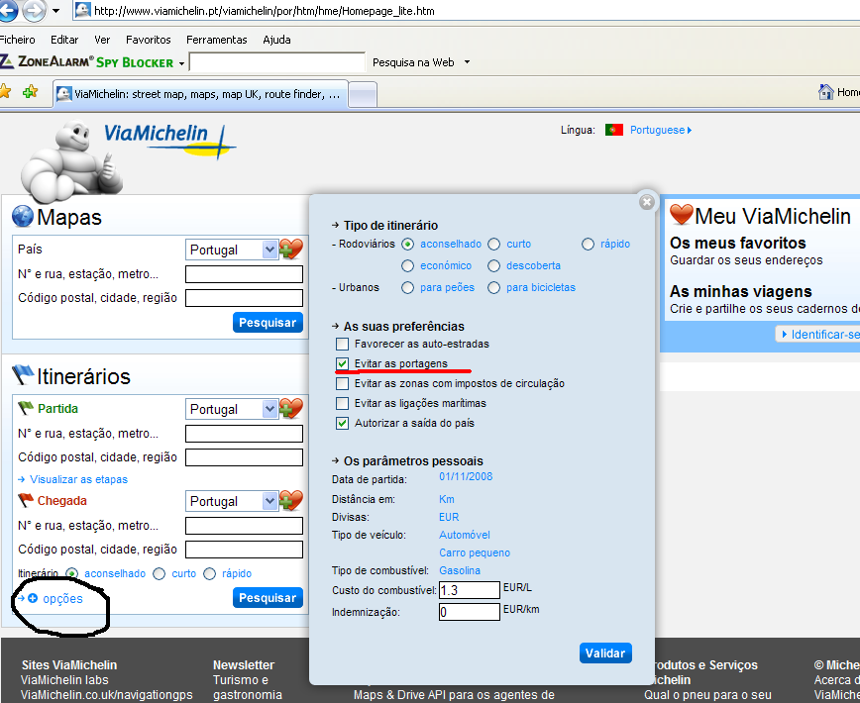Click the globe icon next to Mapas
Image resolution: width=860 pixels, height=703 pixels.
pyautogui.click(x=23, y=216)
